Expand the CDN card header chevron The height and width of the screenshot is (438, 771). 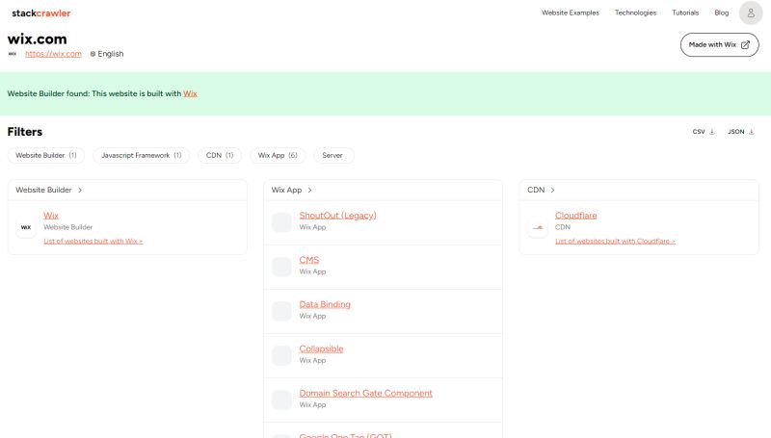click(552, 190)
